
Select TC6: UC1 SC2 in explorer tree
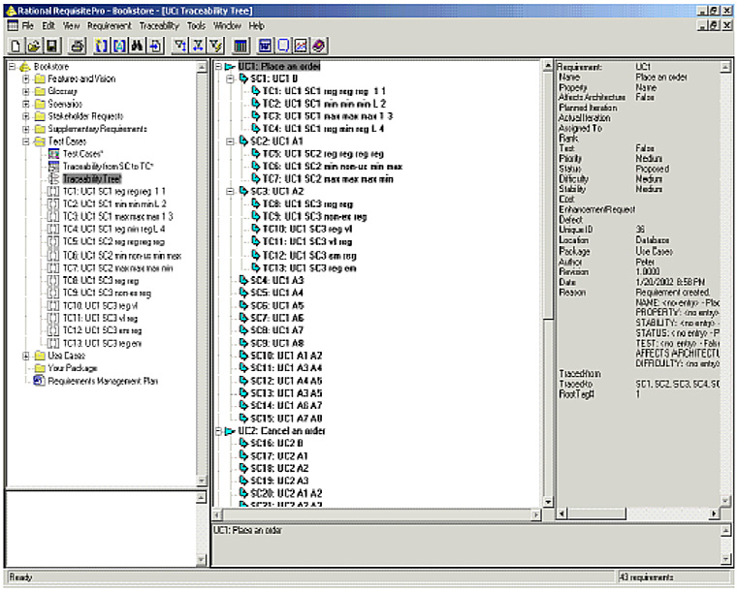click(x=122, y=256)
